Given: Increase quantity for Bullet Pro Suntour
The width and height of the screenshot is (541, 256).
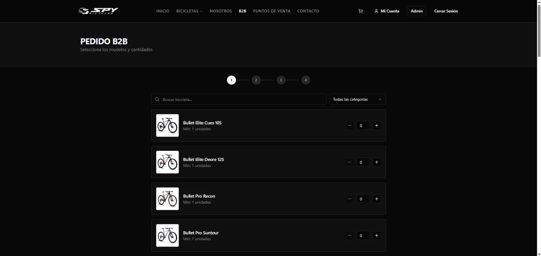Looking at the screenshot, I should [377, 235].
